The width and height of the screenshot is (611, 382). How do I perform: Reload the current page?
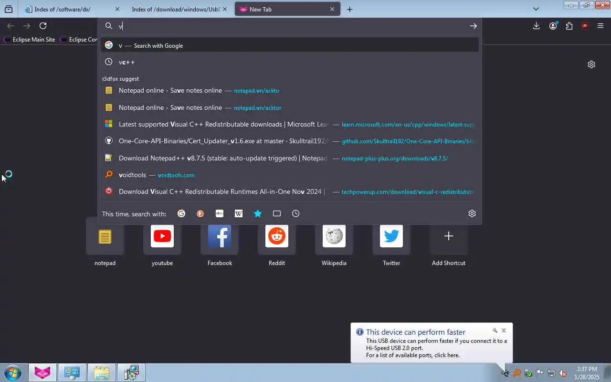click(x=43, y=26)
